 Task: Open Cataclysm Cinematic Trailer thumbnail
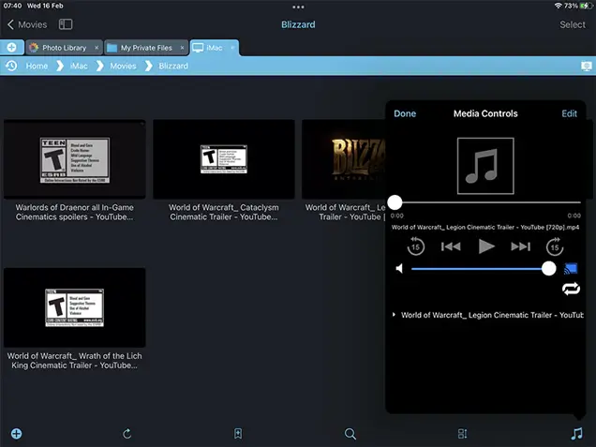point(224,159)
